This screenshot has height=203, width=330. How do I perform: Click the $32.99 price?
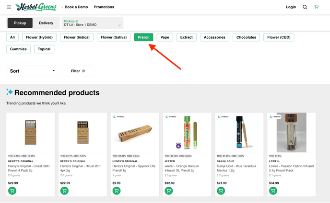170,183
